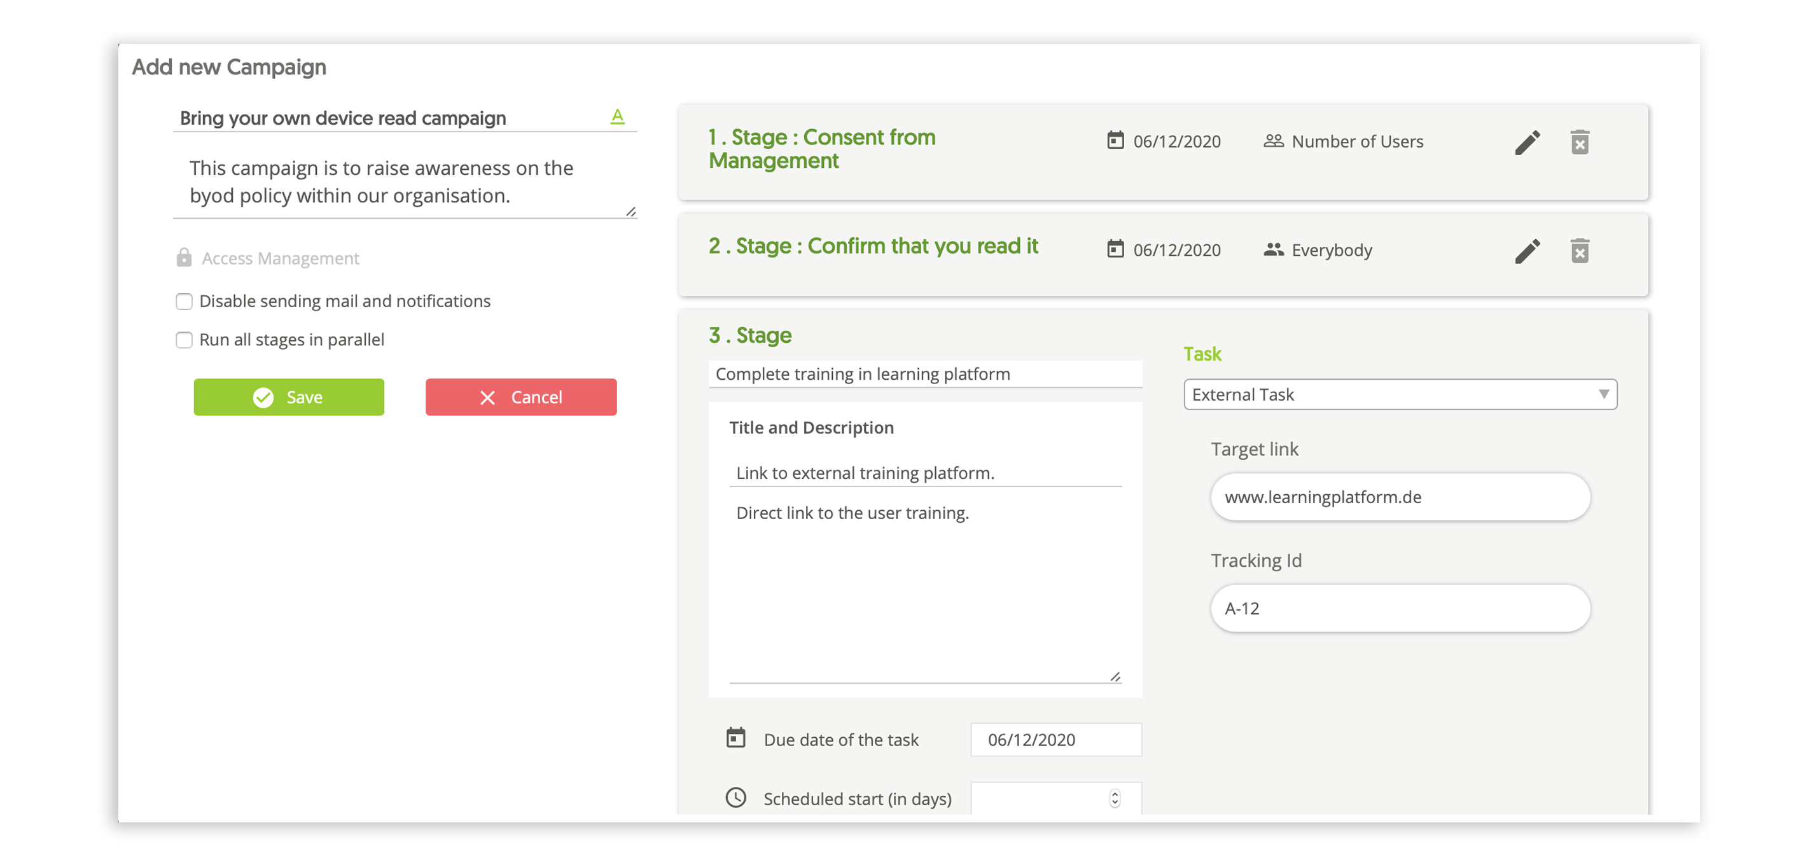Check Run all stages in parallel
The height and width of the screenshot is (865, 1803).
(x=184, y=340)
